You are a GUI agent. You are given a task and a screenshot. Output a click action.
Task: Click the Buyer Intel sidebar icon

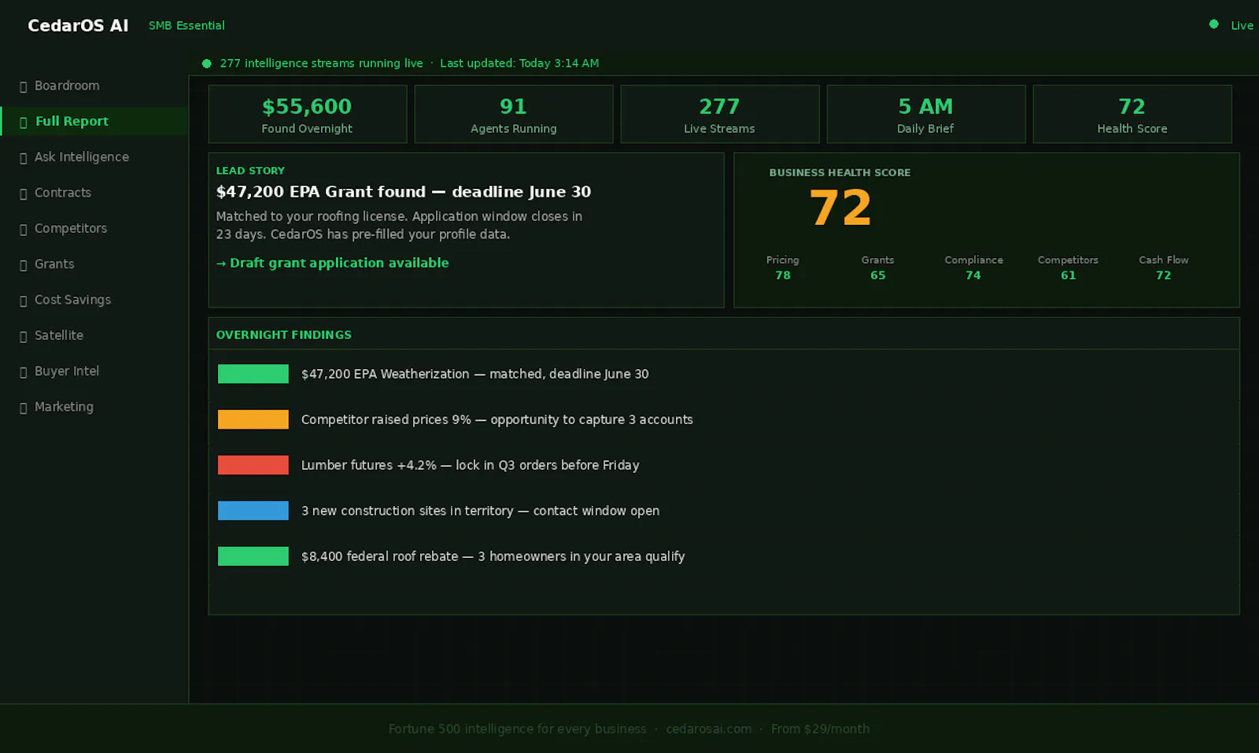click(x=24, y=372)
